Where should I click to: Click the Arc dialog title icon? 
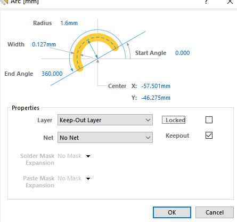(x=4, y=2)
